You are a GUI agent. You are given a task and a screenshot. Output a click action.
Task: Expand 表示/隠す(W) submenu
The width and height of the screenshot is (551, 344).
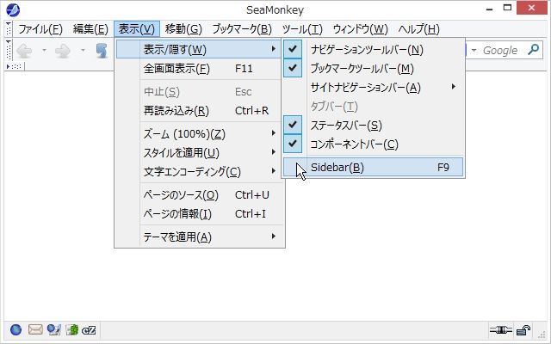(x=199, y=50)
